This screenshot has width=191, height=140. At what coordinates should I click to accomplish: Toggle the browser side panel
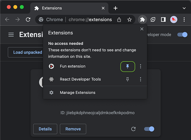pyautogui.click(x=163, y=19)
